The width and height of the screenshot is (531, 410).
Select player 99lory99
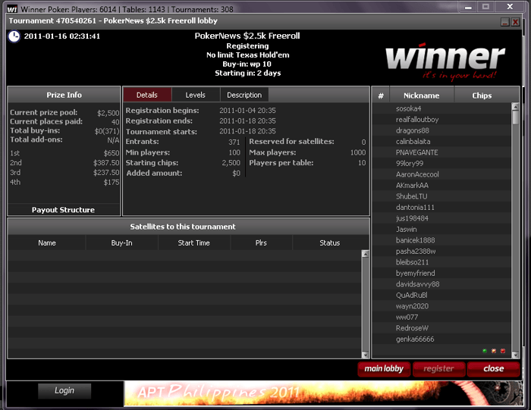click(x=442, y=164)
